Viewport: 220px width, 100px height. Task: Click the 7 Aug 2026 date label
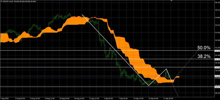[x=4, y=98]
